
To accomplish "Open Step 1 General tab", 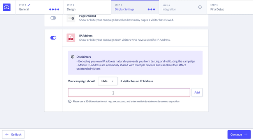I will pyautogui.click(x=39, y=7).
